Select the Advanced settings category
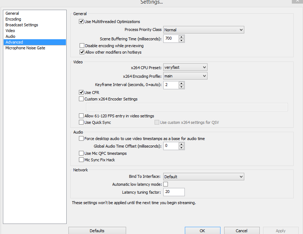This screenshot has width=303, height=234. tap(35, 42)
